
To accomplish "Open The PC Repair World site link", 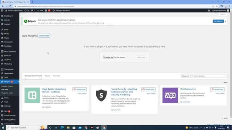I will (x=14, y=10).
